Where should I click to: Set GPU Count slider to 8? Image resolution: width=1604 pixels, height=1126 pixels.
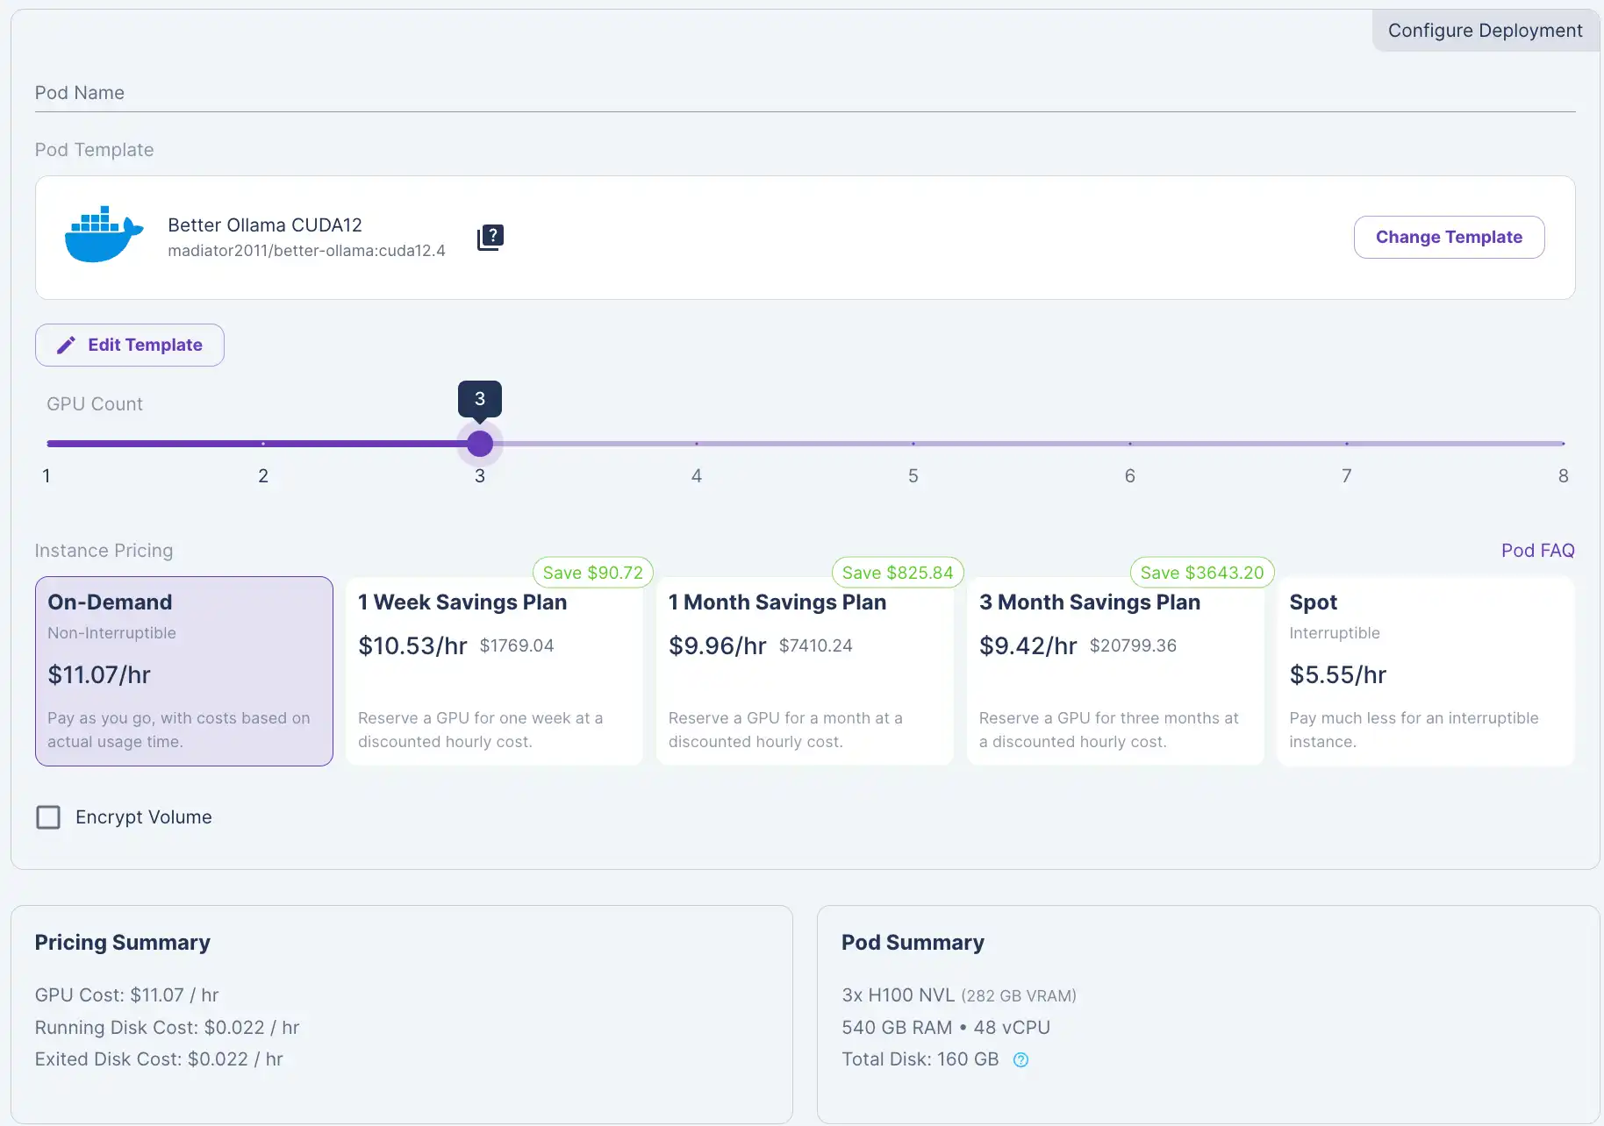click(1562, 444)
